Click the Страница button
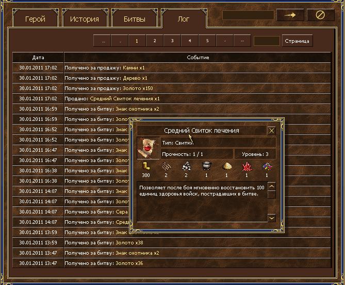Screen dimensions: 345x285 (x=297, y=41)
